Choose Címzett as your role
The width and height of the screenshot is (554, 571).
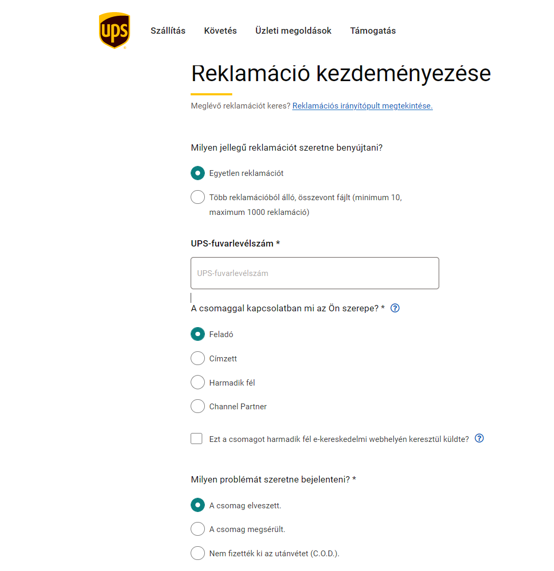tap(197, 358)
